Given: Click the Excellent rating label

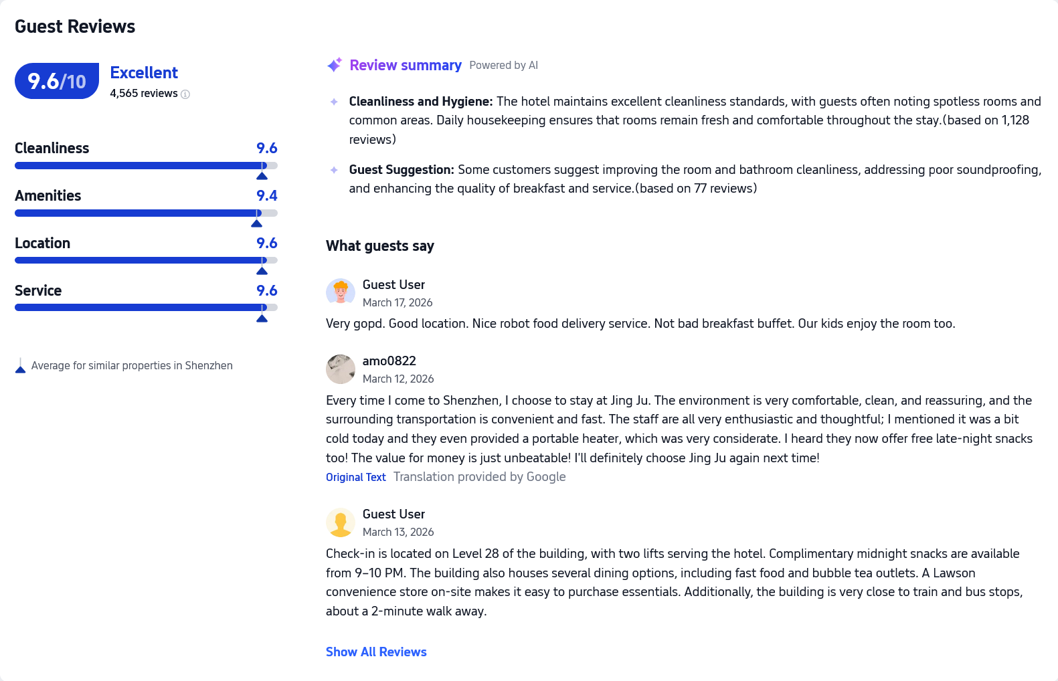Looking at the screenshot, I should (x=144, y=72).
